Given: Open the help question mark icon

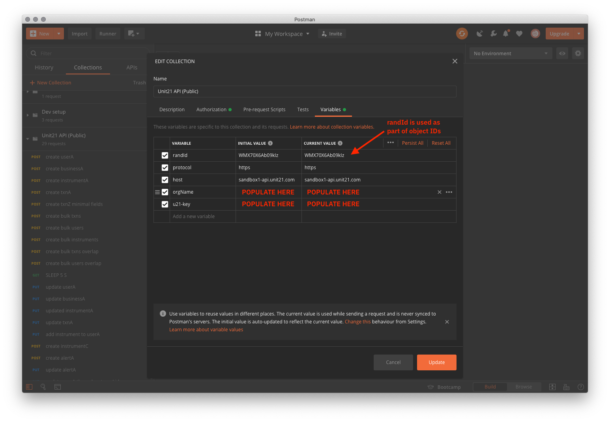Looking at the screenshot, I should click(x=580, y=387).
